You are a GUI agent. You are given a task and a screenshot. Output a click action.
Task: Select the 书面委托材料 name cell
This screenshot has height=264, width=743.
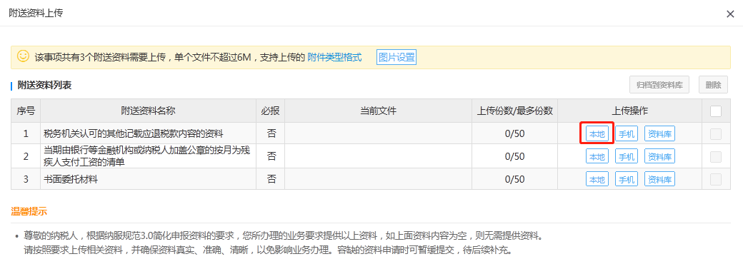[x=149, y=179]
